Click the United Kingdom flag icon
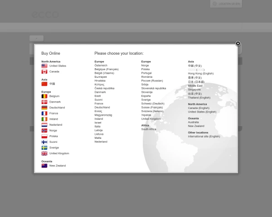 44,153
